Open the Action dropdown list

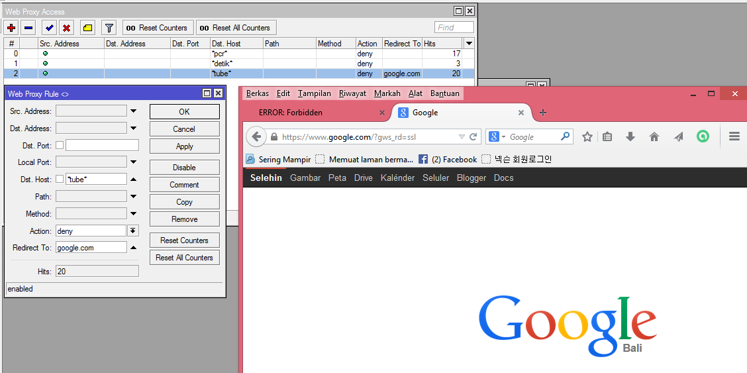tap(133, 231)
